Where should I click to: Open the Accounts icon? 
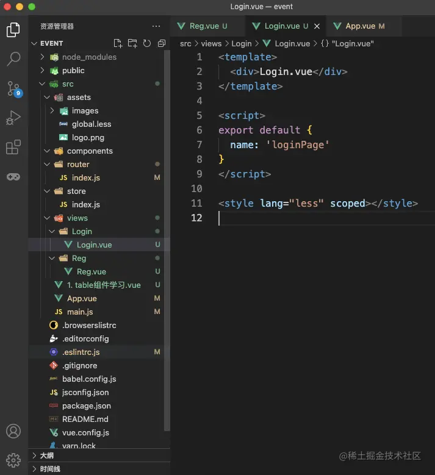pyautogui.click(x=13, y=431)
